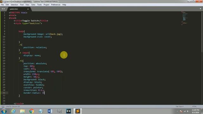203x114 pixels.
Task: Open the Tools menu
Action: (39, 5)
